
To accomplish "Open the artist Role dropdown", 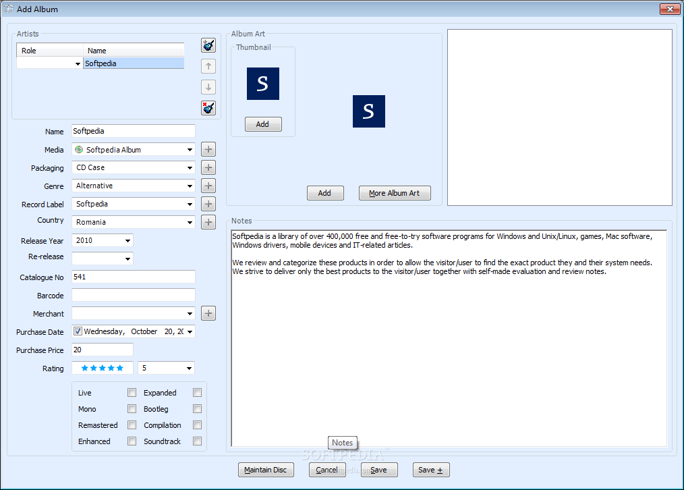I will click(x=78, y=63).
